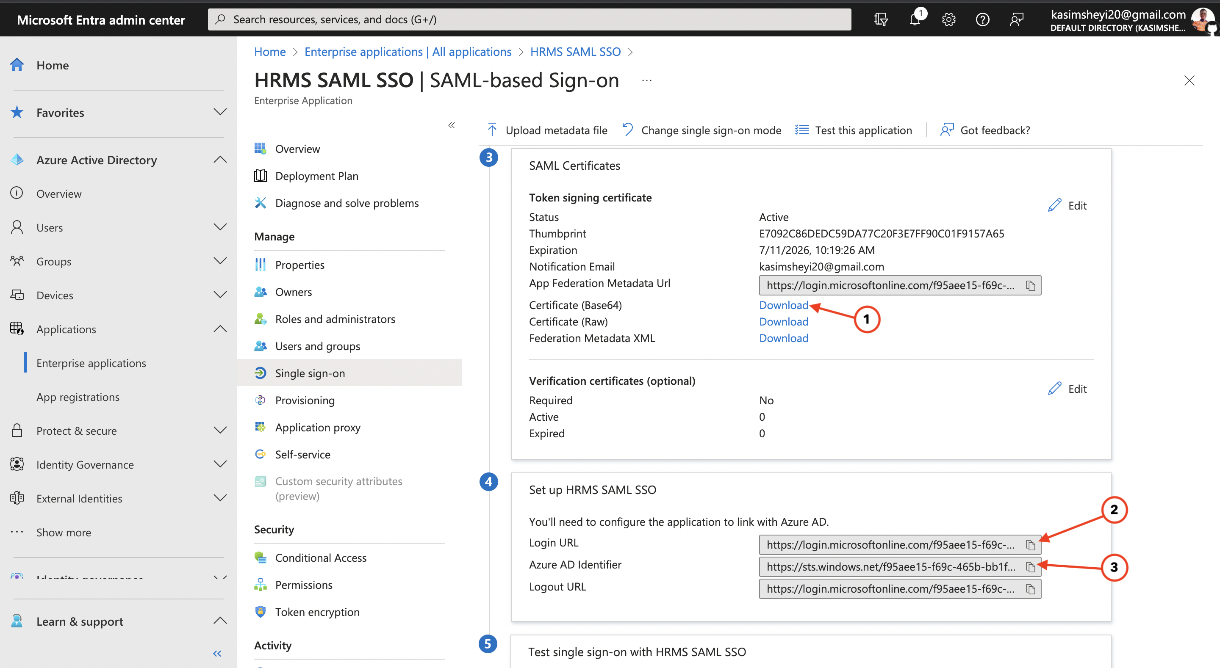This screenshot has height=668, width=1220.
Task: Collapse the resource menu with double chevron
Action: click(451, 125)
